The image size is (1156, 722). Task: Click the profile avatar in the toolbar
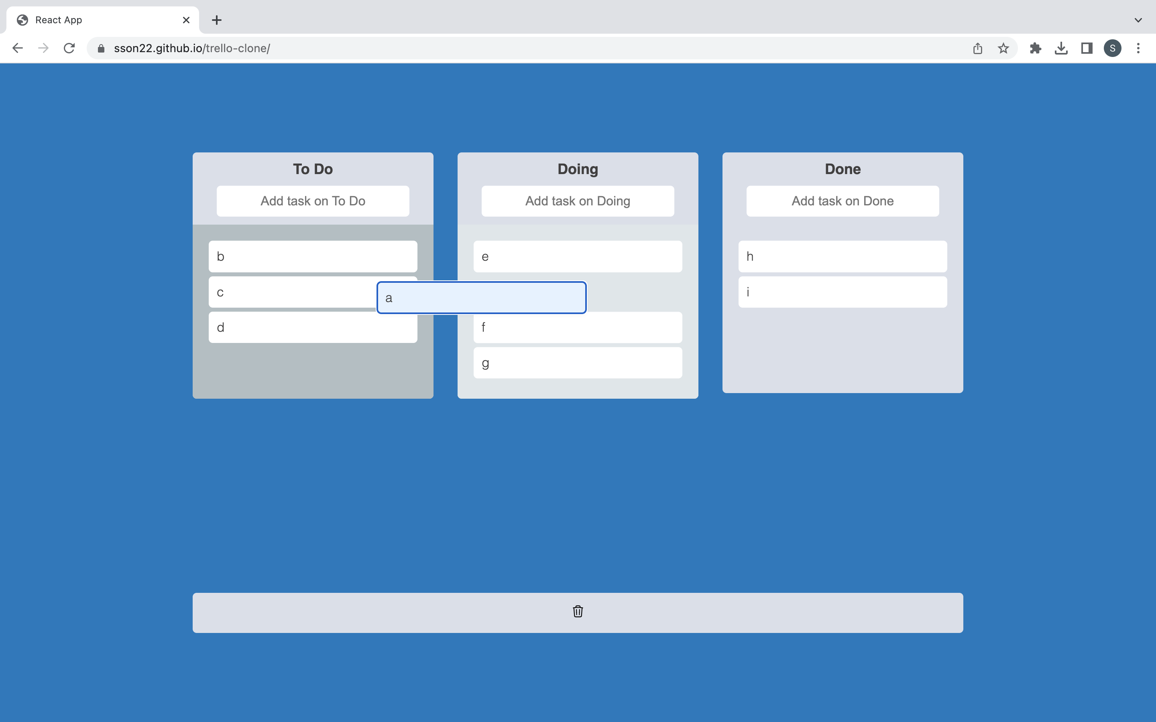coord(1112,48)
